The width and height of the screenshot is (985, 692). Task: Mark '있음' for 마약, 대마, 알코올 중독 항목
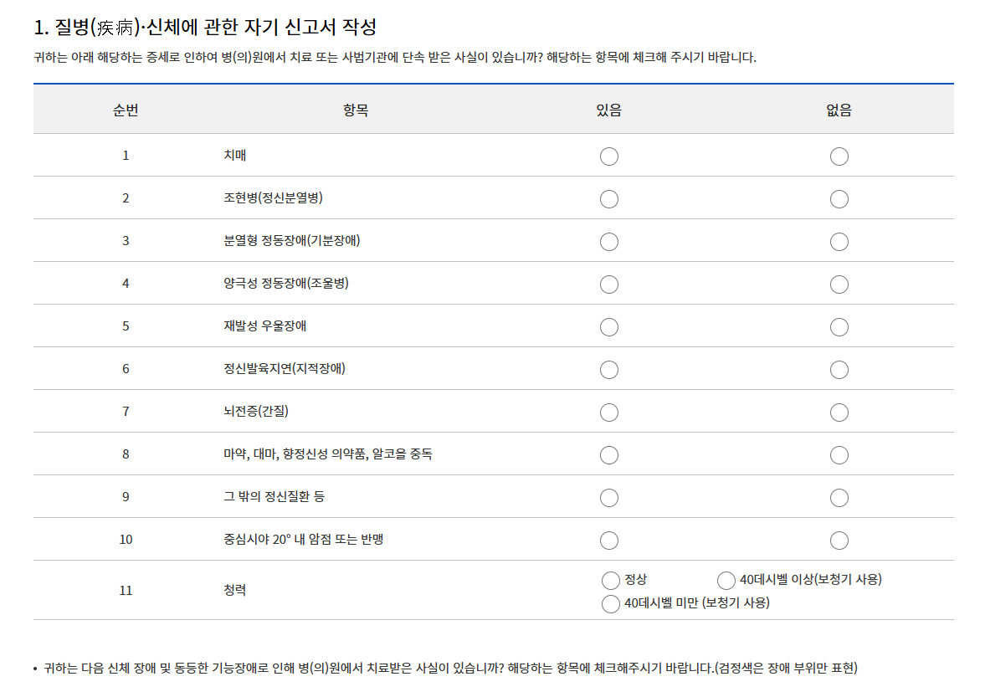click(609, 454)
